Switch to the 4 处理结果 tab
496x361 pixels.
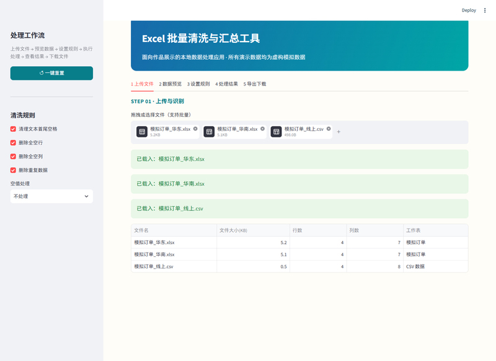226,84
